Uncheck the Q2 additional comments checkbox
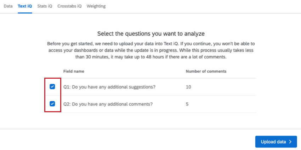 click(52, 104)
